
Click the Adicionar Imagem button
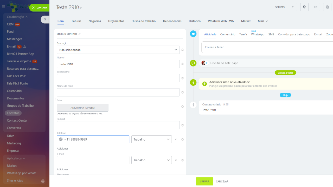click(x=82, y=108)
